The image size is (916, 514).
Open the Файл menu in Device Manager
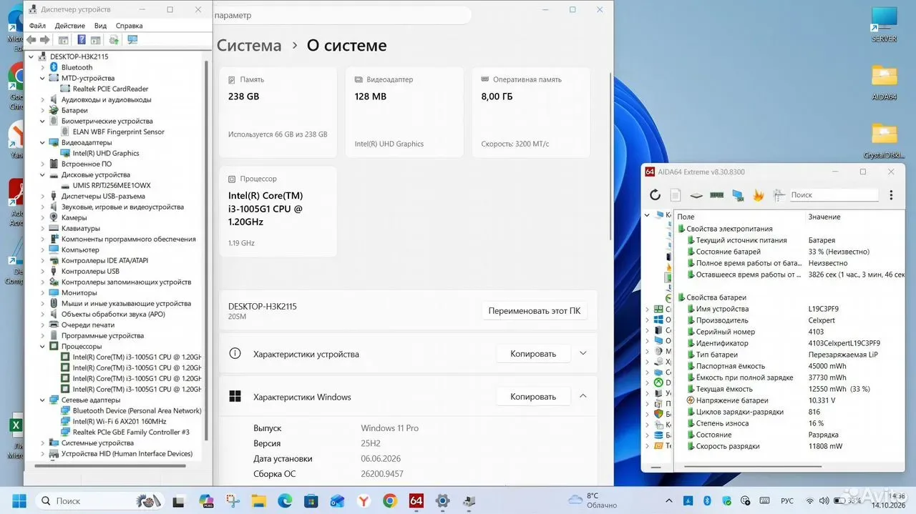click(37, 26)
